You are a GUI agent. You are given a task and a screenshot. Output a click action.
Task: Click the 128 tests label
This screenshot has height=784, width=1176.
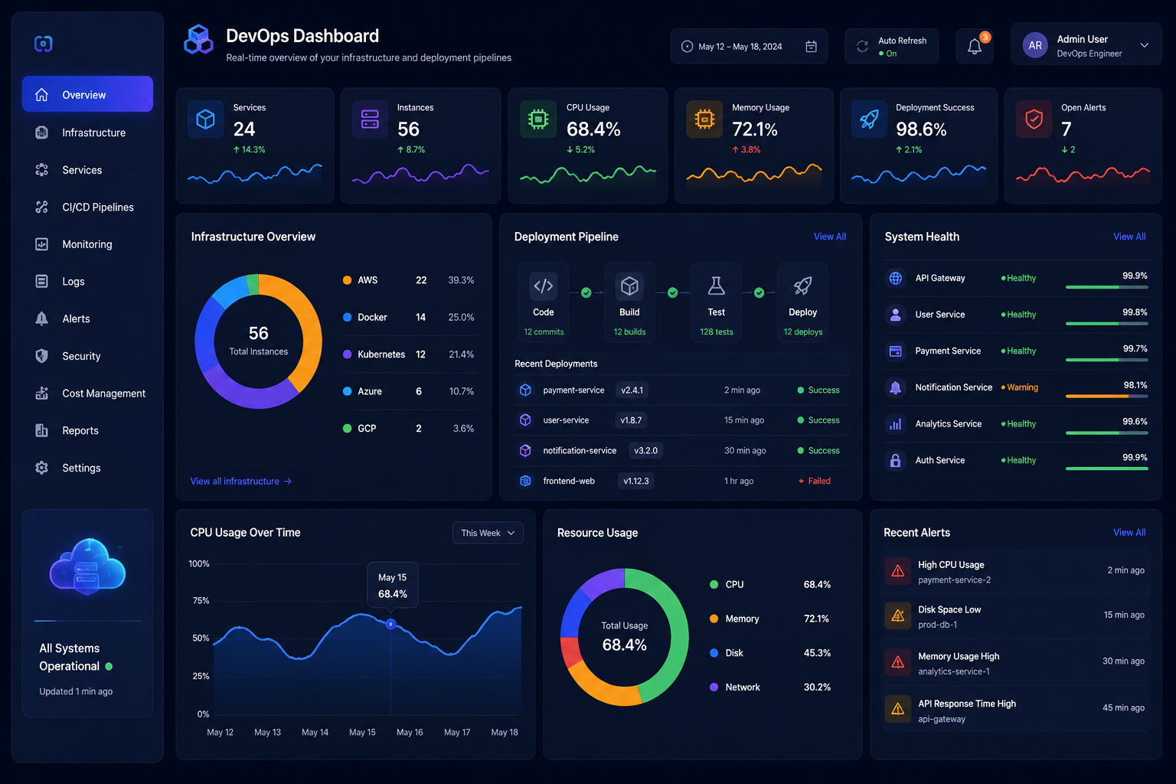pyautogui.click(x=717, y=332)
